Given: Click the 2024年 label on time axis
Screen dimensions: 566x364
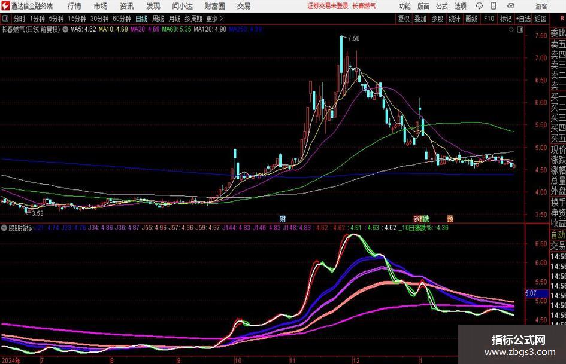Looking at the screenshot, I should pyautogui.click(x=11, y=360).
